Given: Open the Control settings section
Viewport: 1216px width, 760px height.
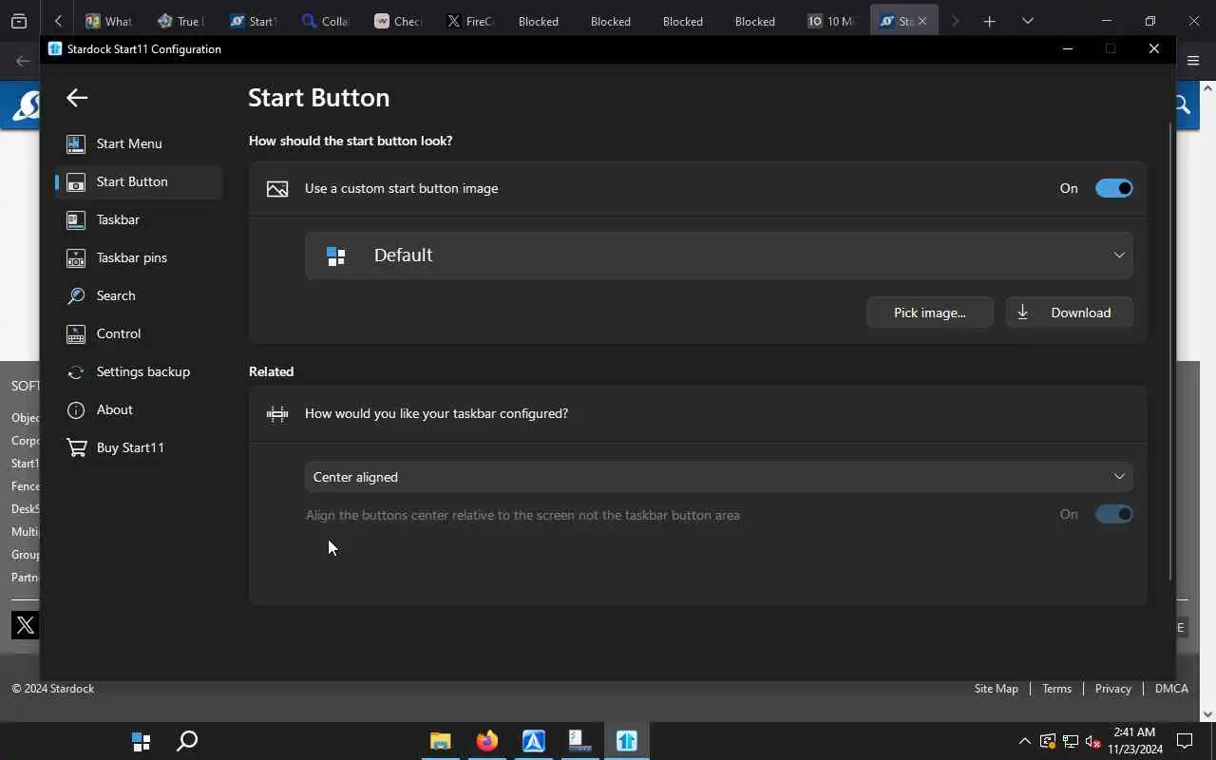Looking at the screenshot, I should (139, 333).
